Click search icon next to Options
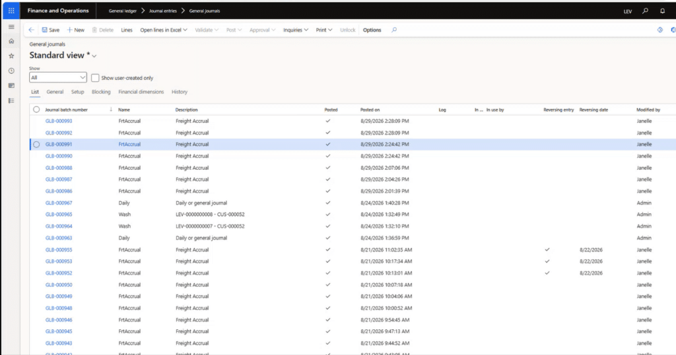The height and width of the screenshot is (355, 676). coord(394,30)
